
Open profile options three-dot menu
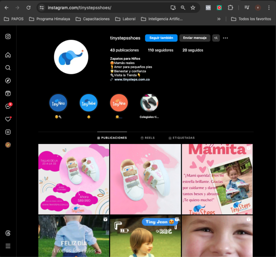click(225, 38)
